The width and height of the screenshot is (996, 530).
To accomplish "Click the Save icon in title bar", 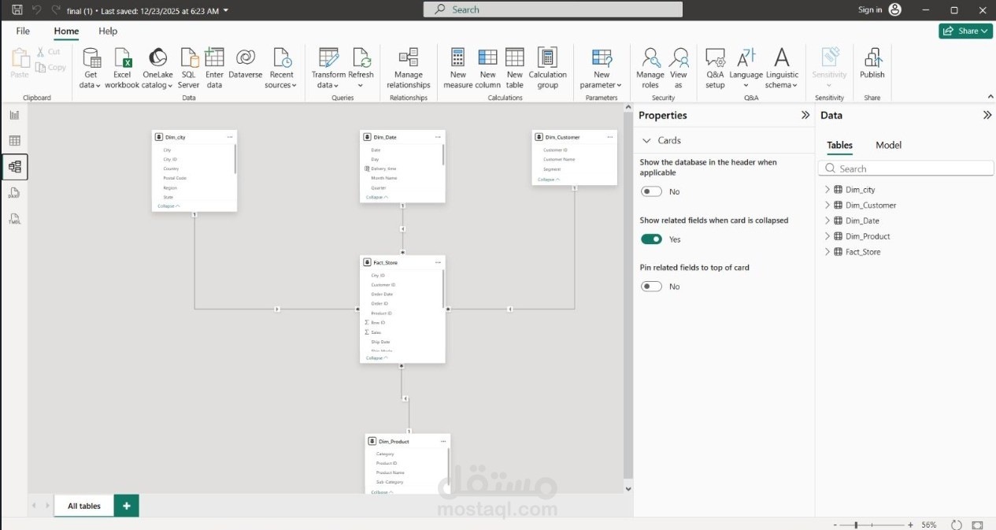I will click(x=17, y=10).
